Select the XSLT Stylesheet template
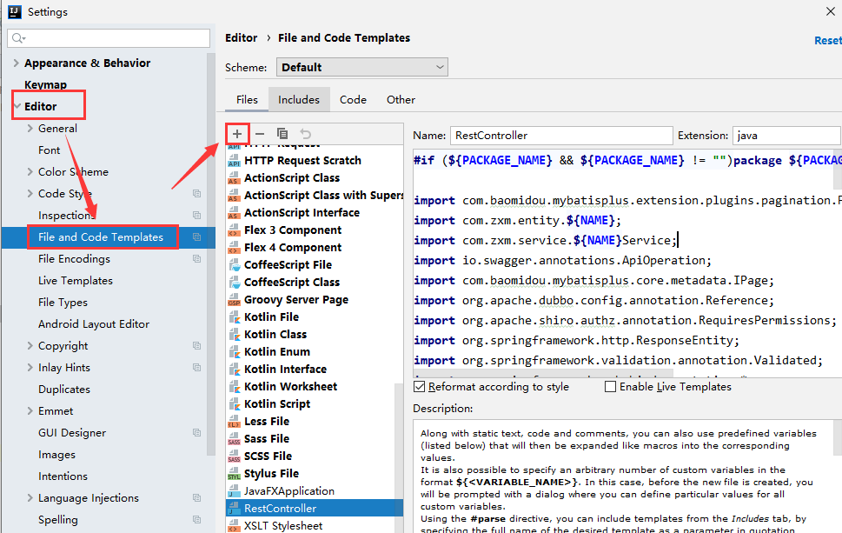Image resolution: width=842 pixels, height=533 pixels. coord(283,525)
